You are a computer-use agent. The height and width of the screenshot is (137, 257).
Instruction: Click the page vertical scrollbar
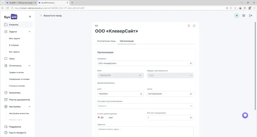click(255, 66)
